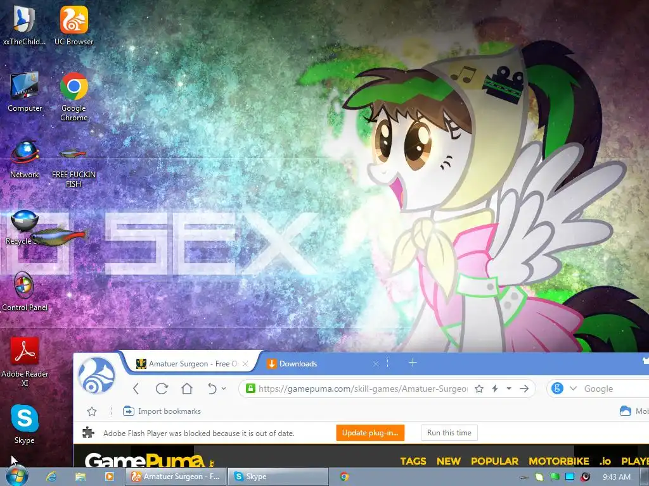Open the Google Chrome desktop icon
The width and height of the screenshot is (649, 486).
click(74, 97)
